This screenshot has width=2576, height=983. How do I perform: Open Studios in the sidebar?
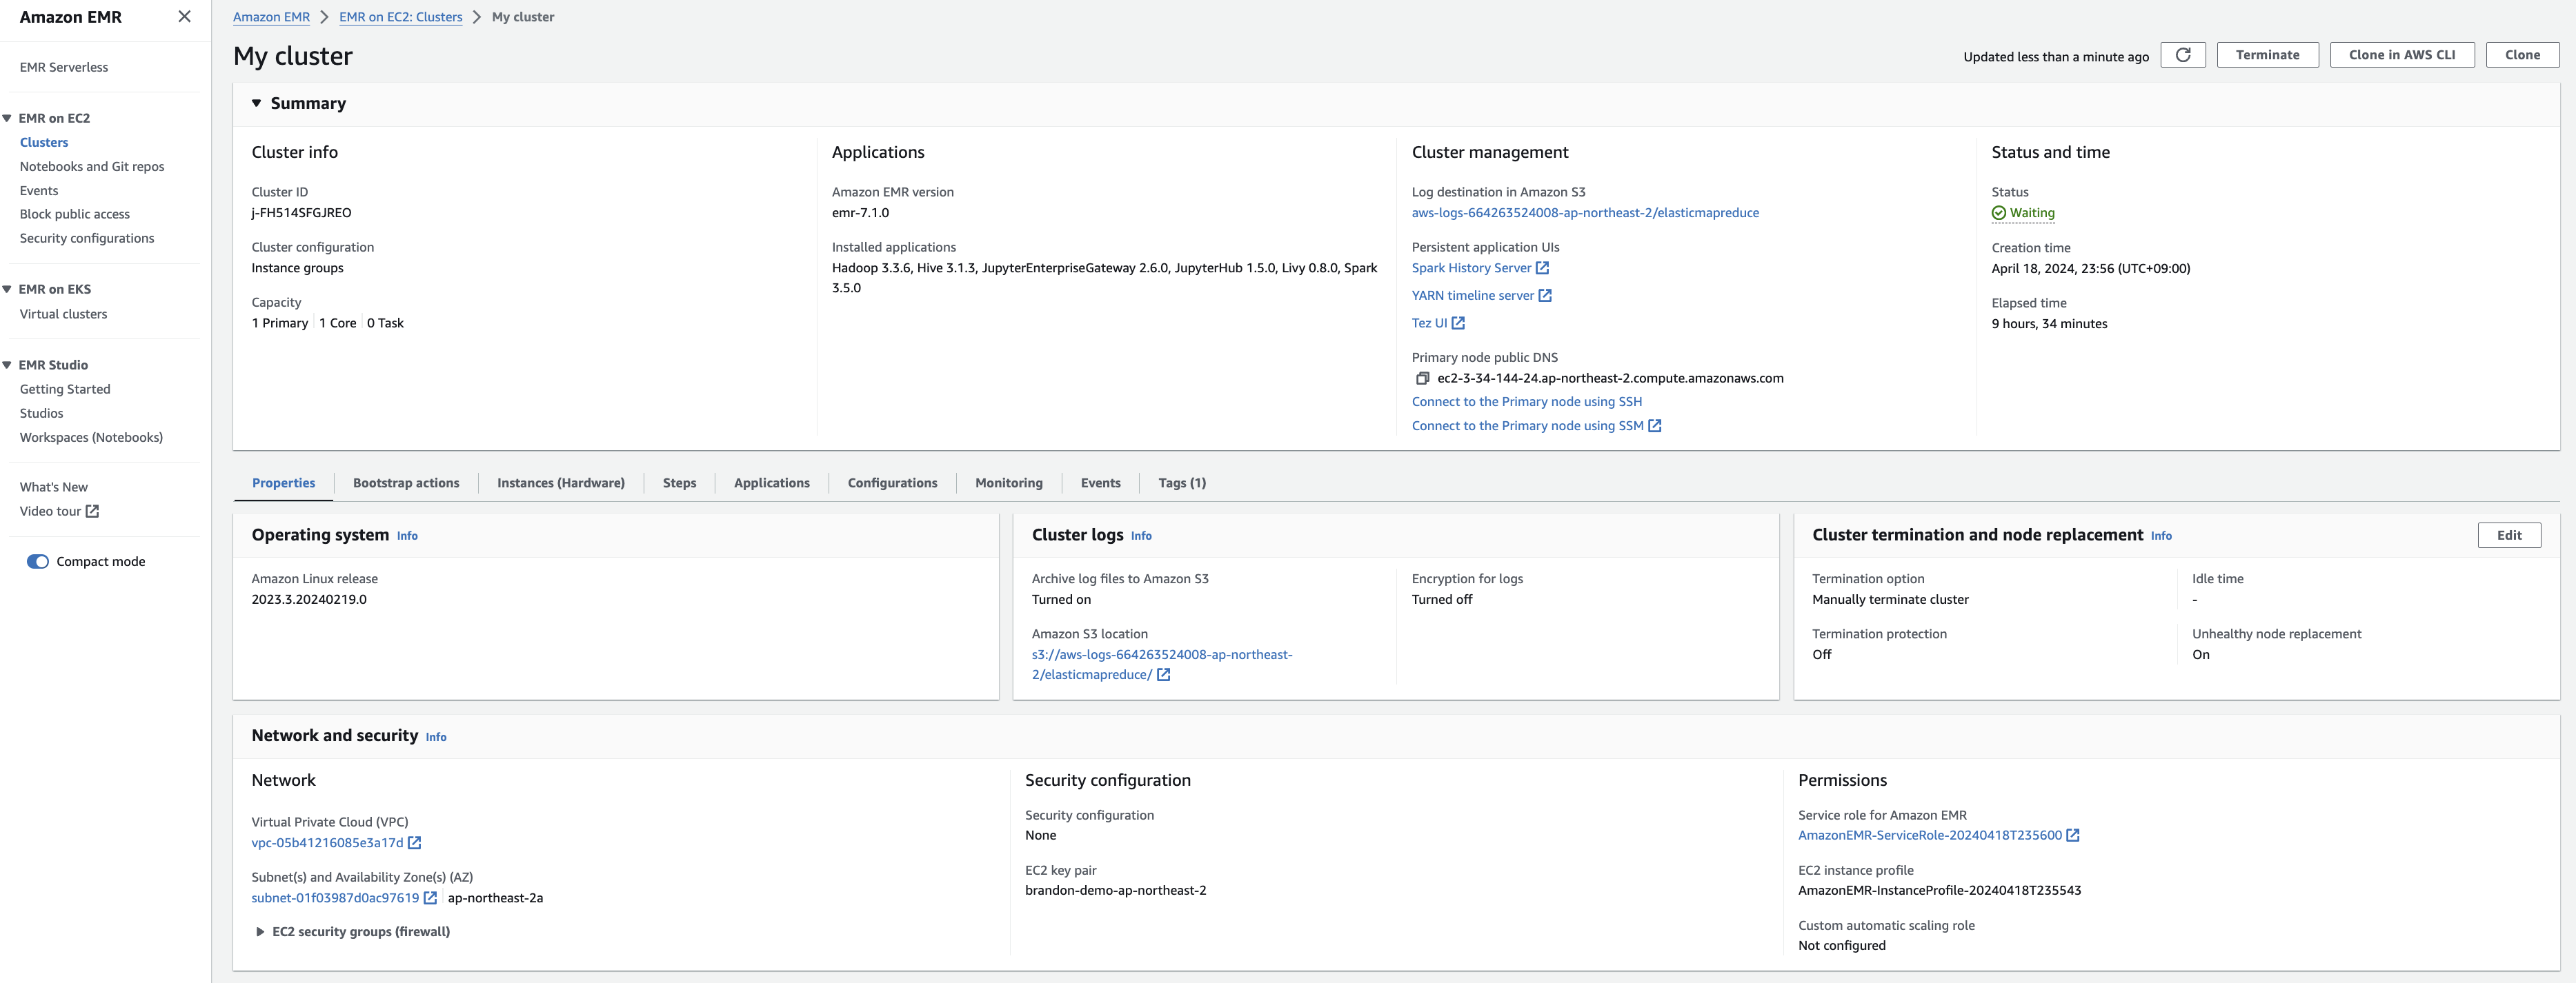41,413
